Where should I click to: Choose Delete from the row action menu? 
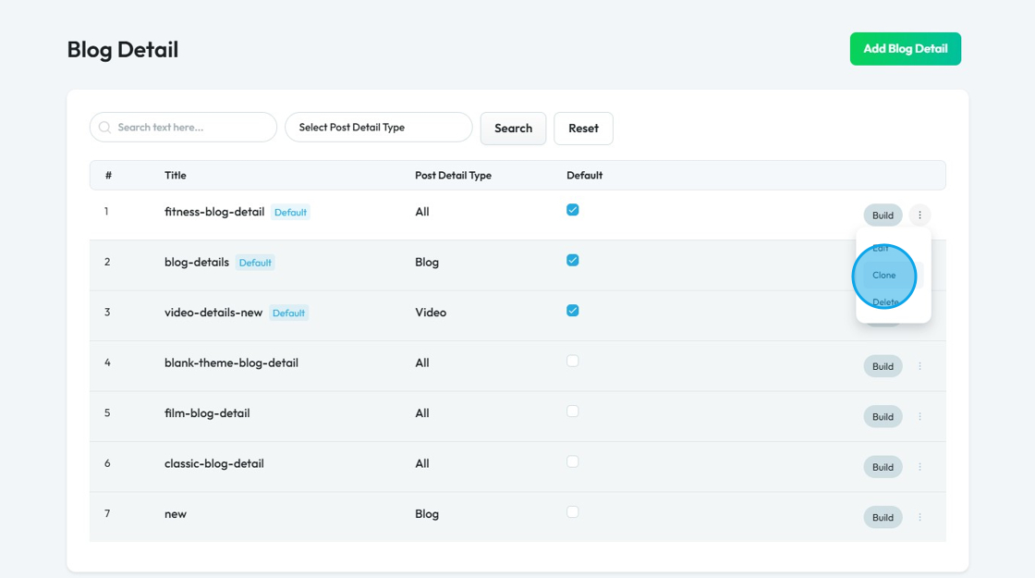[x=885, y=302]
